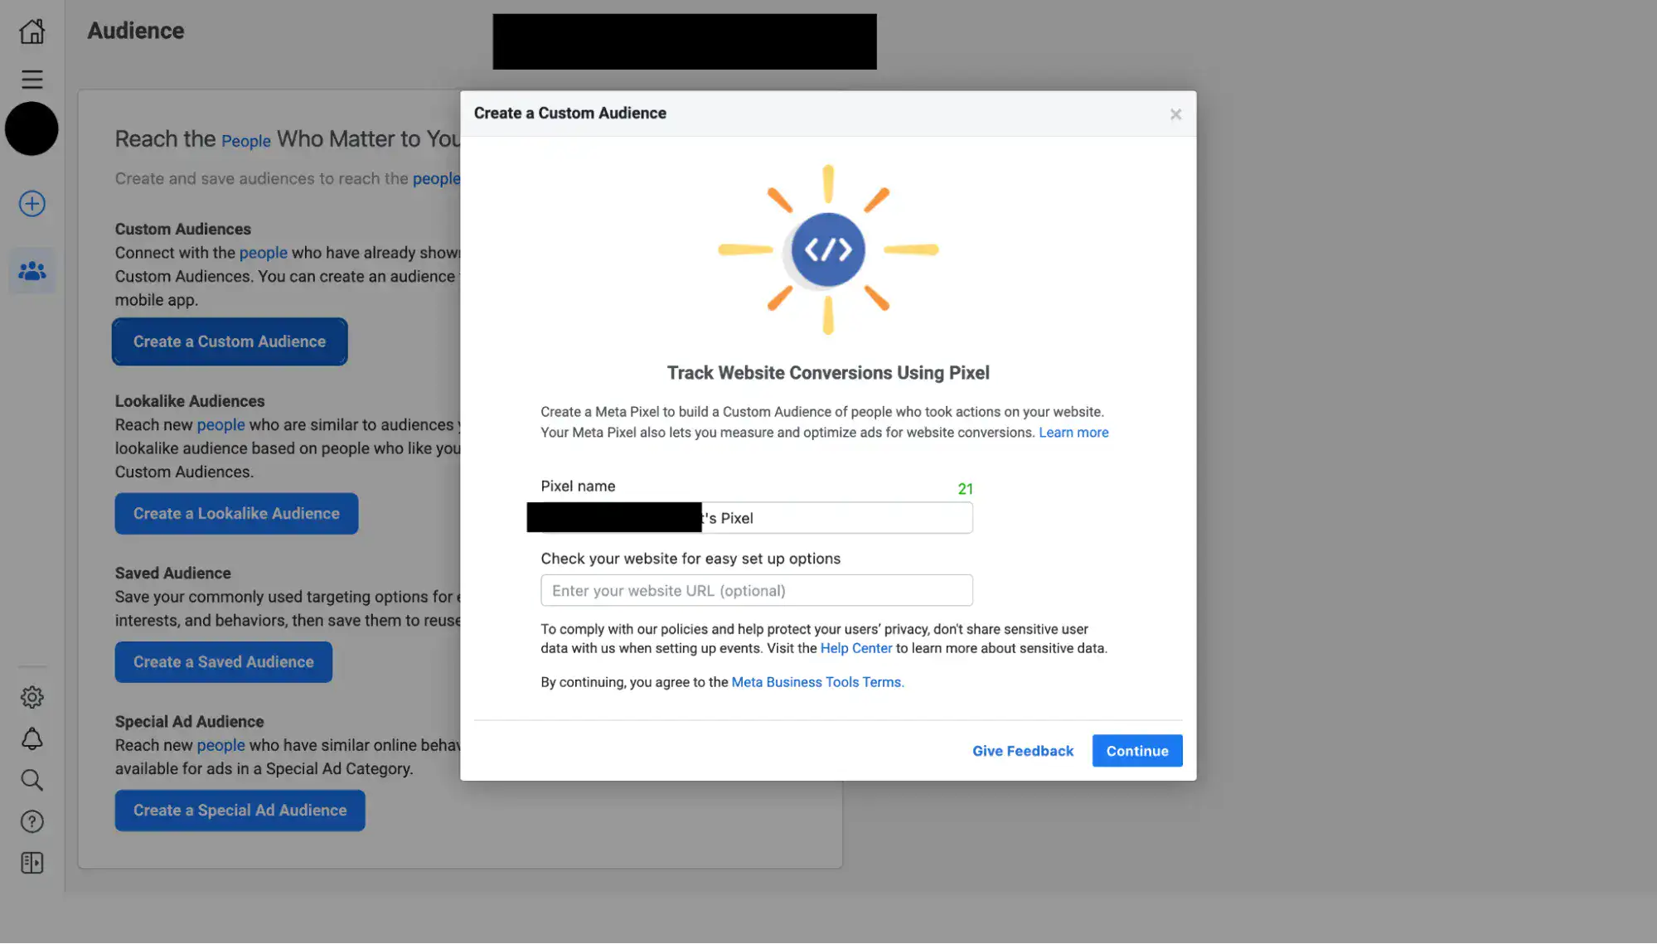
Task: Toggle the sidebar panel collapse icon
Action: (31, 863)
